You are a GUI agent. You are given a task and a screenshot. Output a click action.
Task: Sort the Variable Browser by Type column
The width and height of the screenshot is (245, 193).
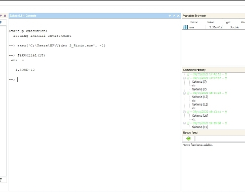click(x=227, y=22)
